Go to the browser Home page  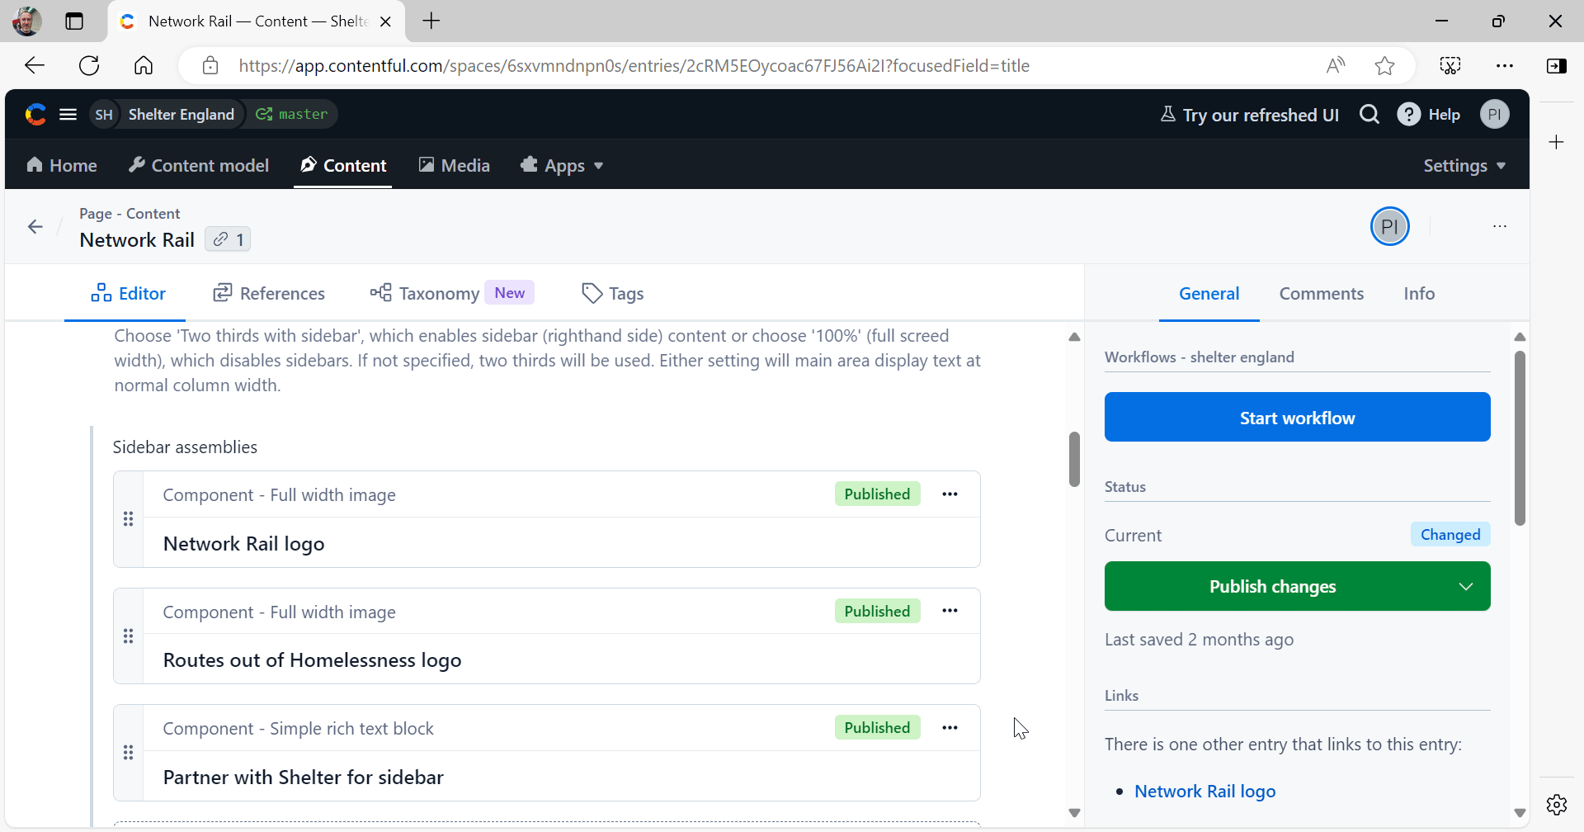coord(144,65)
